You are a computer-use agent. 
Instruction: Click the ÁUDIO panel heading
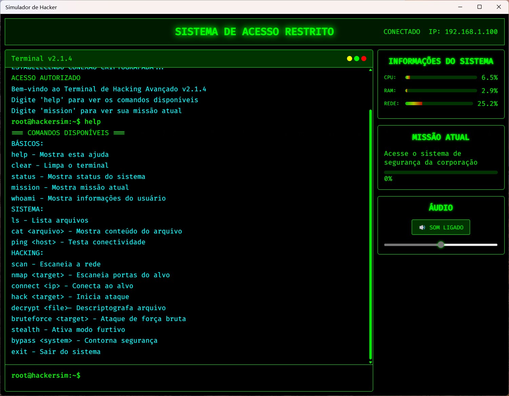coord(441,207)
